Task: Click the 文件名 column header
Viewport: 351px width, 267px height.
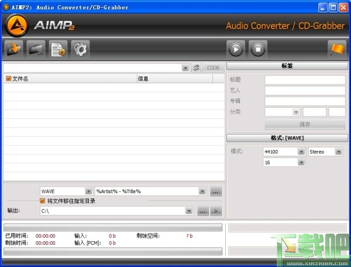Action: 71,78
